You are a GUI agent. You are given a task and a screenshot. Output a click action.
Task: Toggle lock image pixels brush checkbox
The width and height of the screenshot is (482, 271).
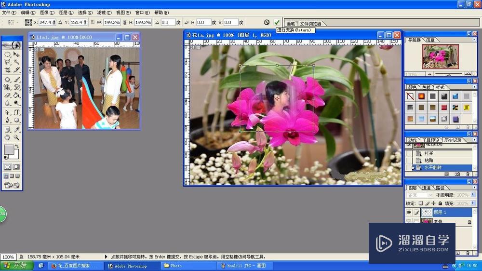click(427, 203)
